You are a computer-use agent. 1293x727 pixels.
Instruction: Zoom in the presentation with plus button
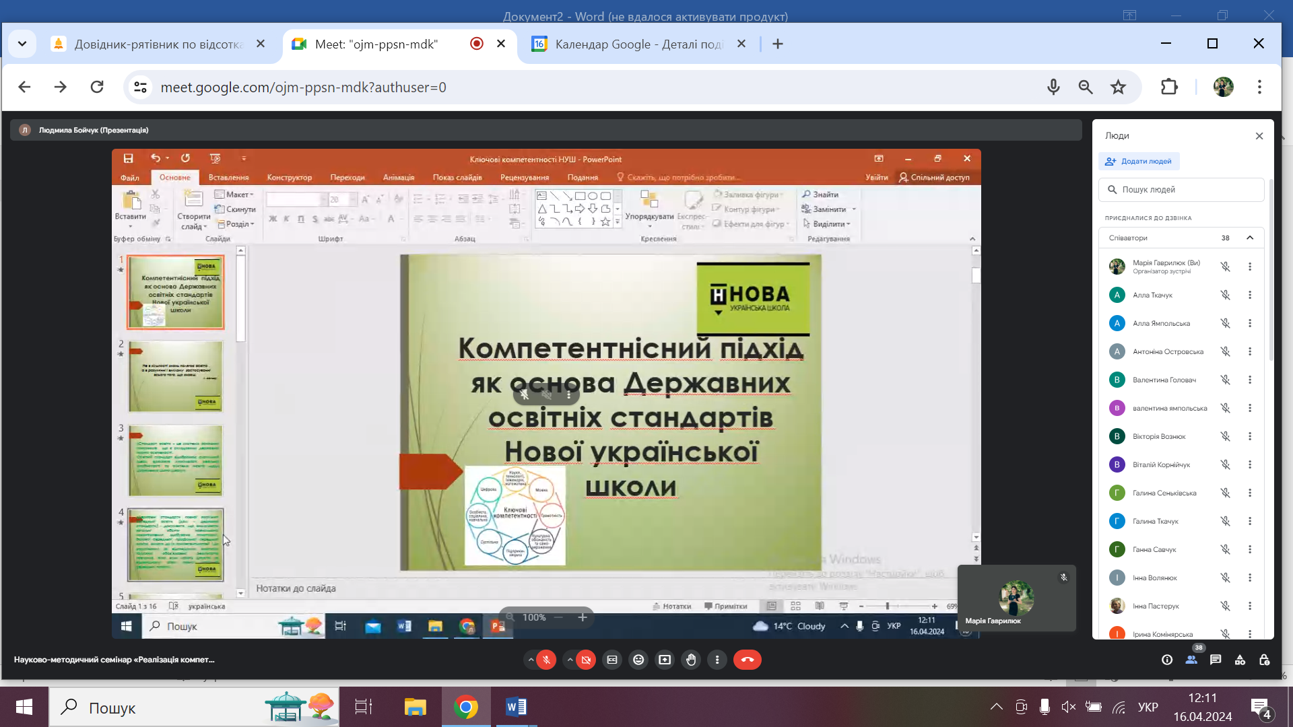point(583,617)
